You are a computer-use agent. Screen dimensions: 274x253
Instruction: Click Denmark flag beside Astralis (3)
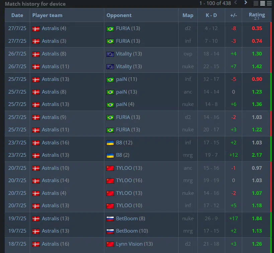36,41
